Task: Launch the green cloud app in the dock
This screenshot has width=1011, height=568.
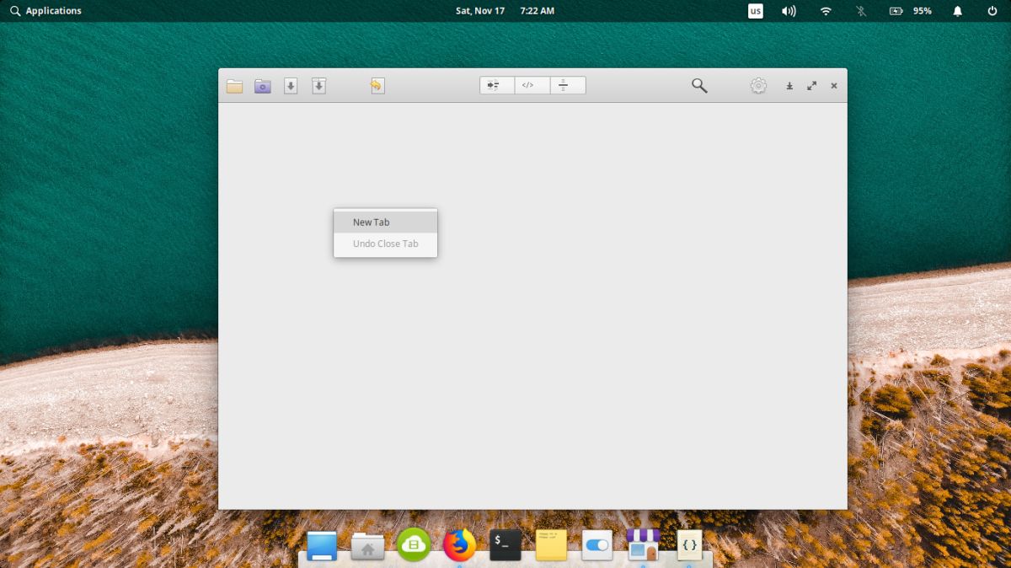Action: coord(414,545)
